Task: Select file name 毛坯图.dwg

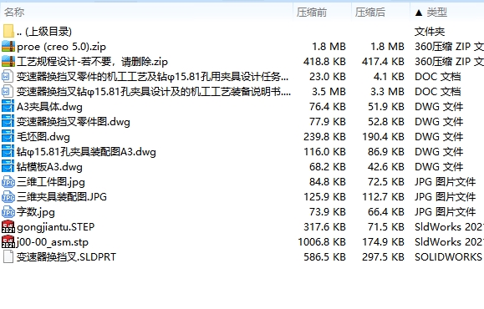Action: [x=43, y=137]
